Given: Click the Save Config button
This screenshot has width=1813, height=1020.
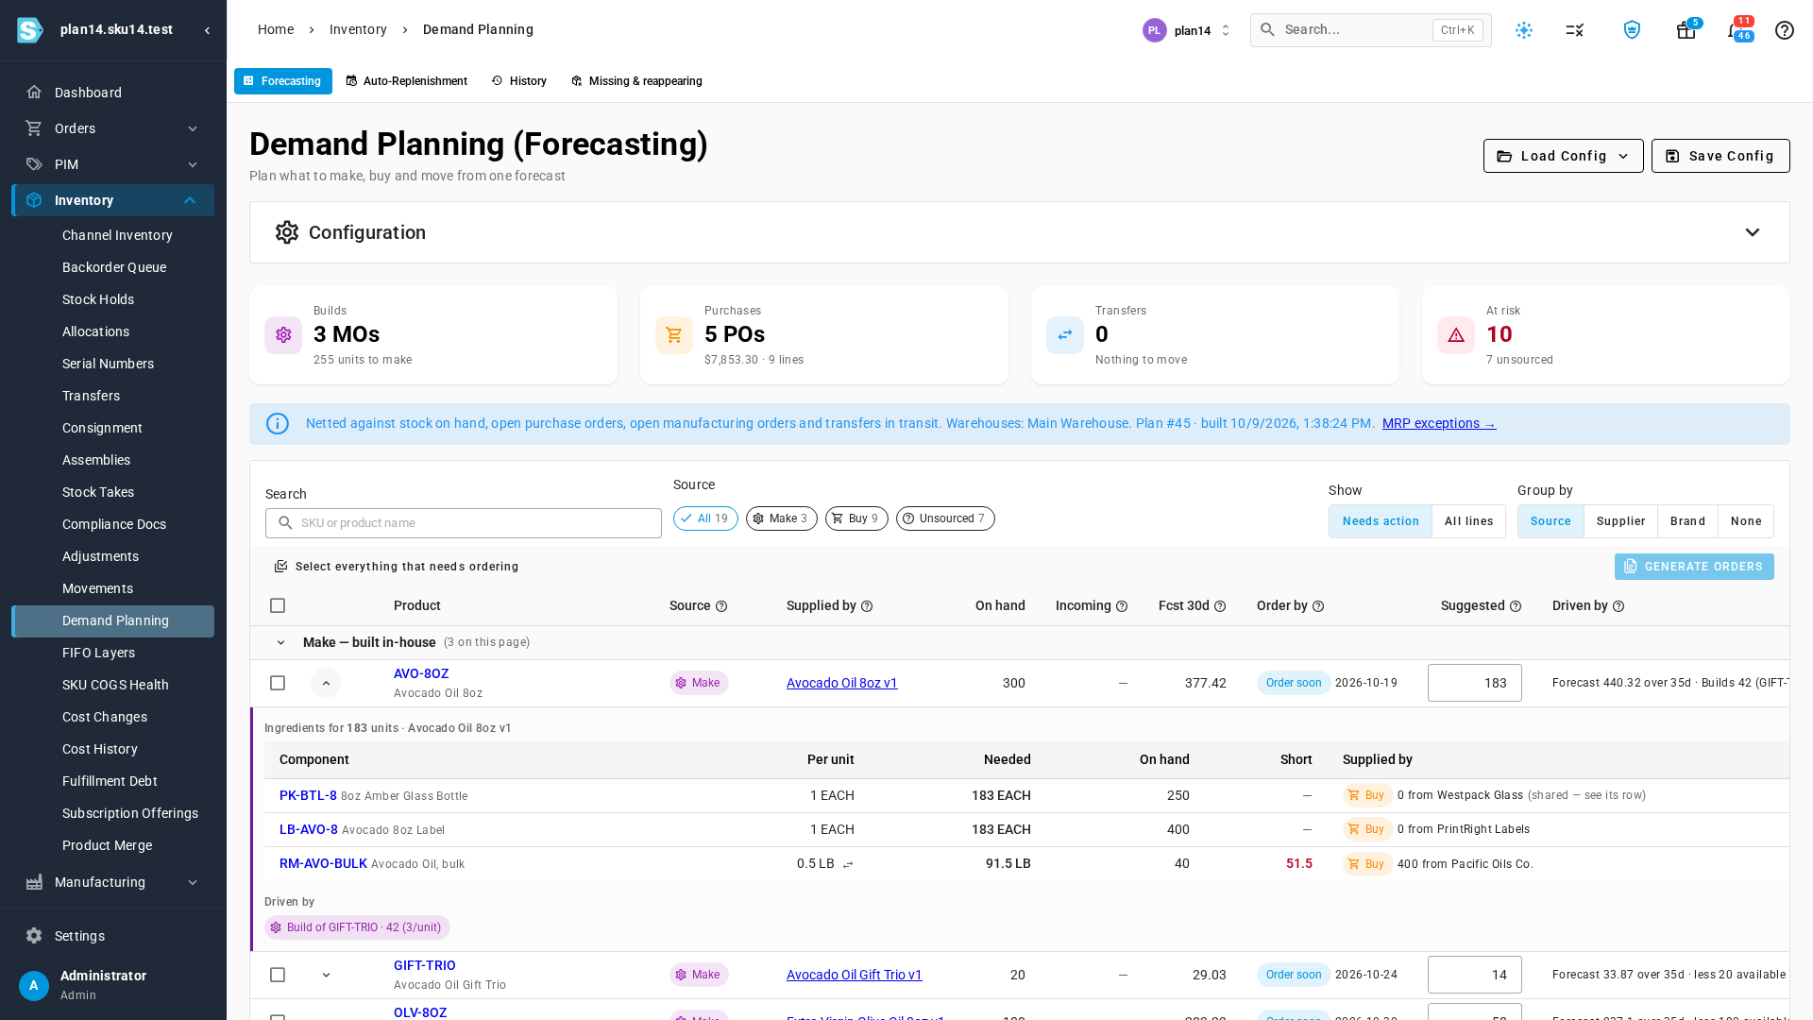Looking at the screenshot, I should coord(1720,156).
